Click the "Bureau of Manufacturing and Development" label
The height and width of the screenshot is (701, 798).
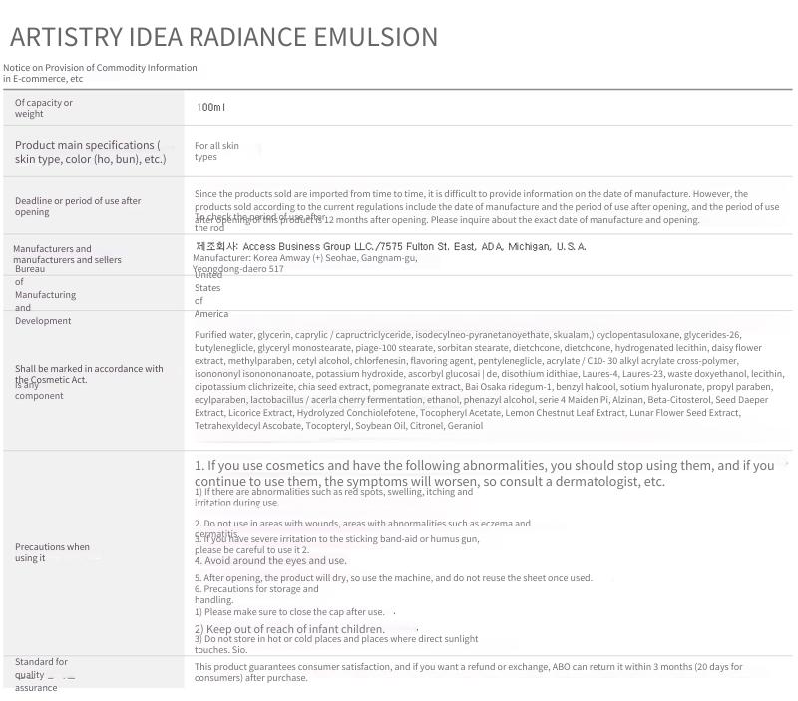coord(45,295)
